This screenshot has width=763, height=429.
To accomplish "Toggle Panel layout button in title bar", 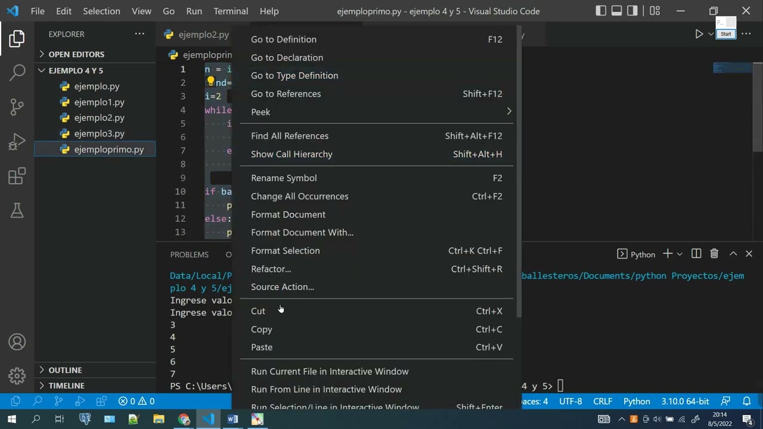I will [x=616, y=11].
